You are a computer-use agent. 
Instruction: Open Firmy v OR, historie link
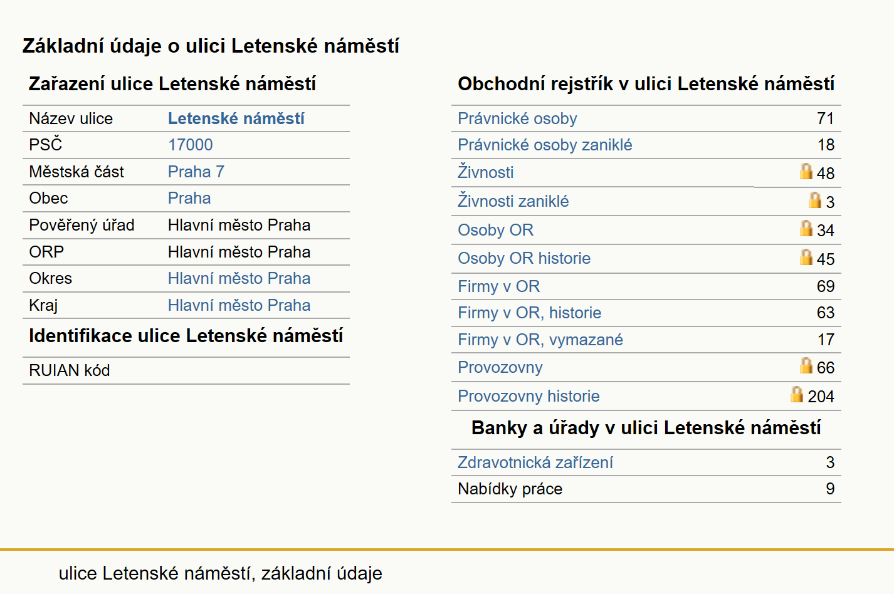530,313
